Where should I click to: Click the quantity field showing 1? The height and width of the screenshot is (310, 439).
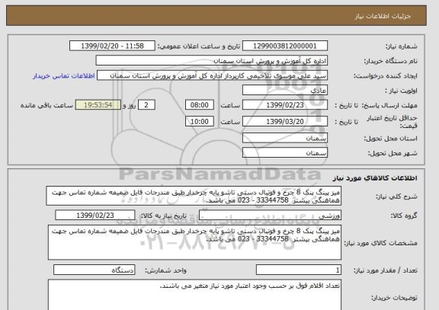299,270
